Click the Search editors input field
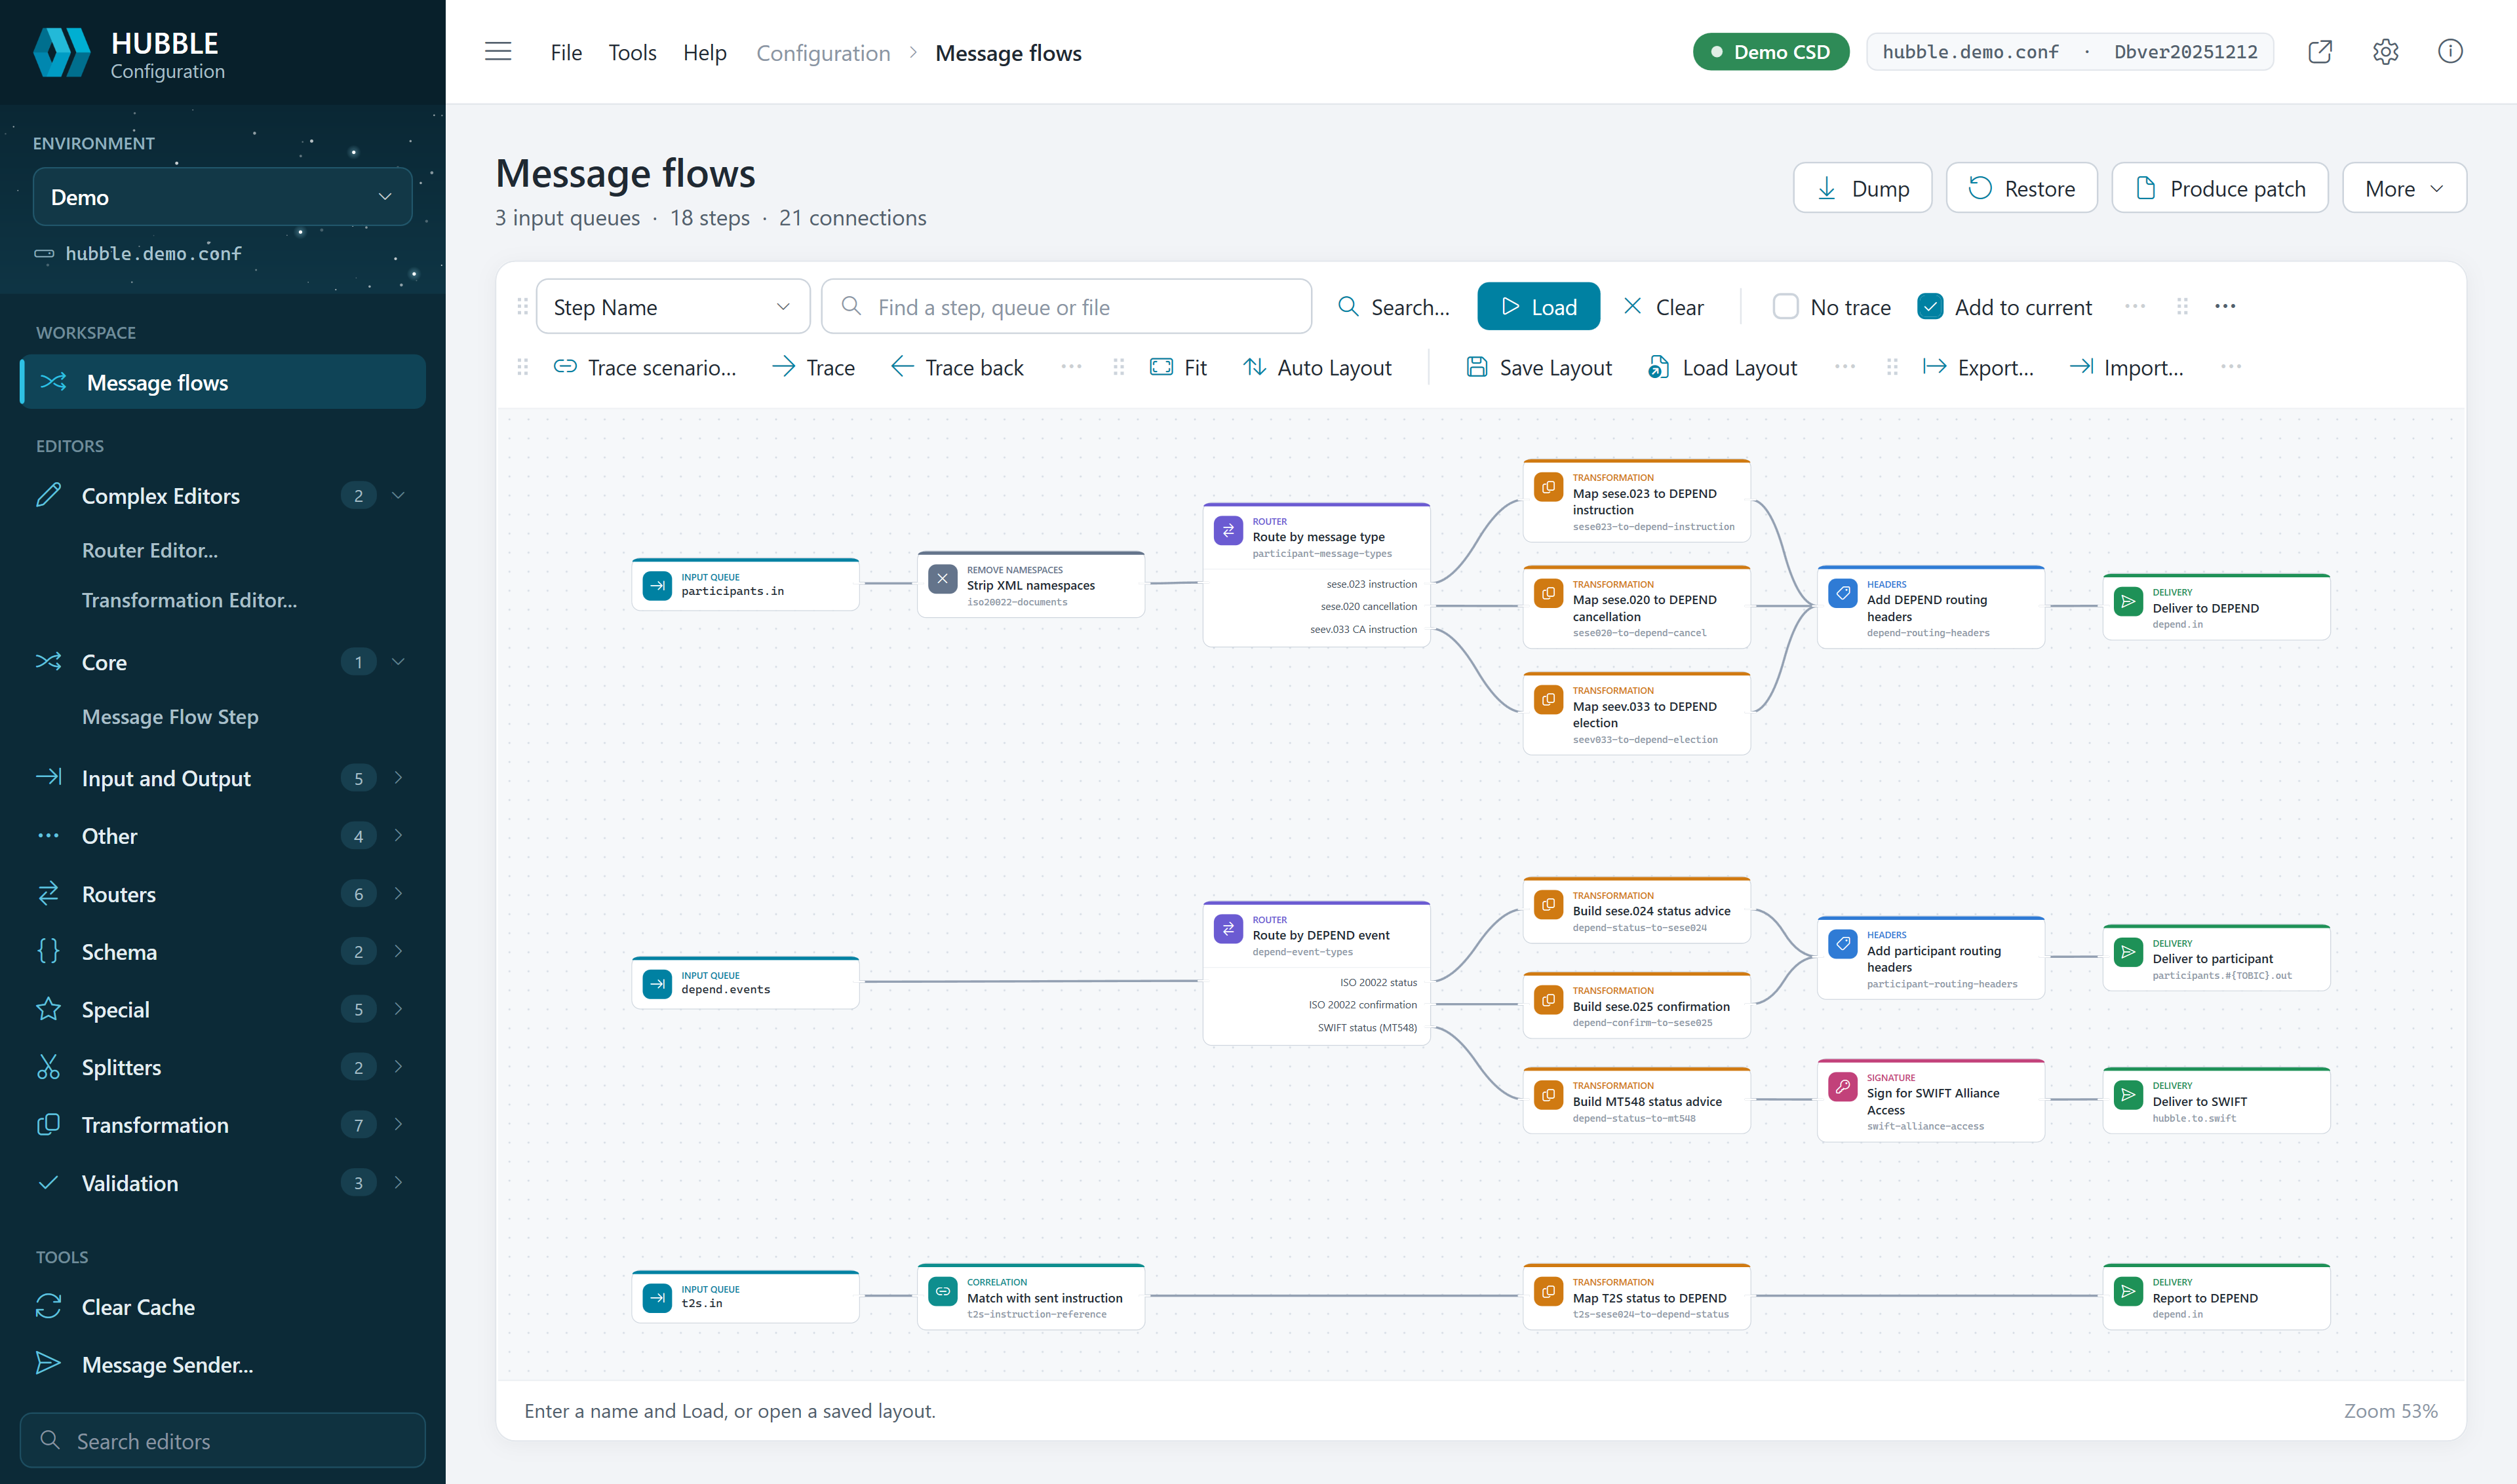The height and width of the screenshot is (1484, 2517). [222, 1440]
